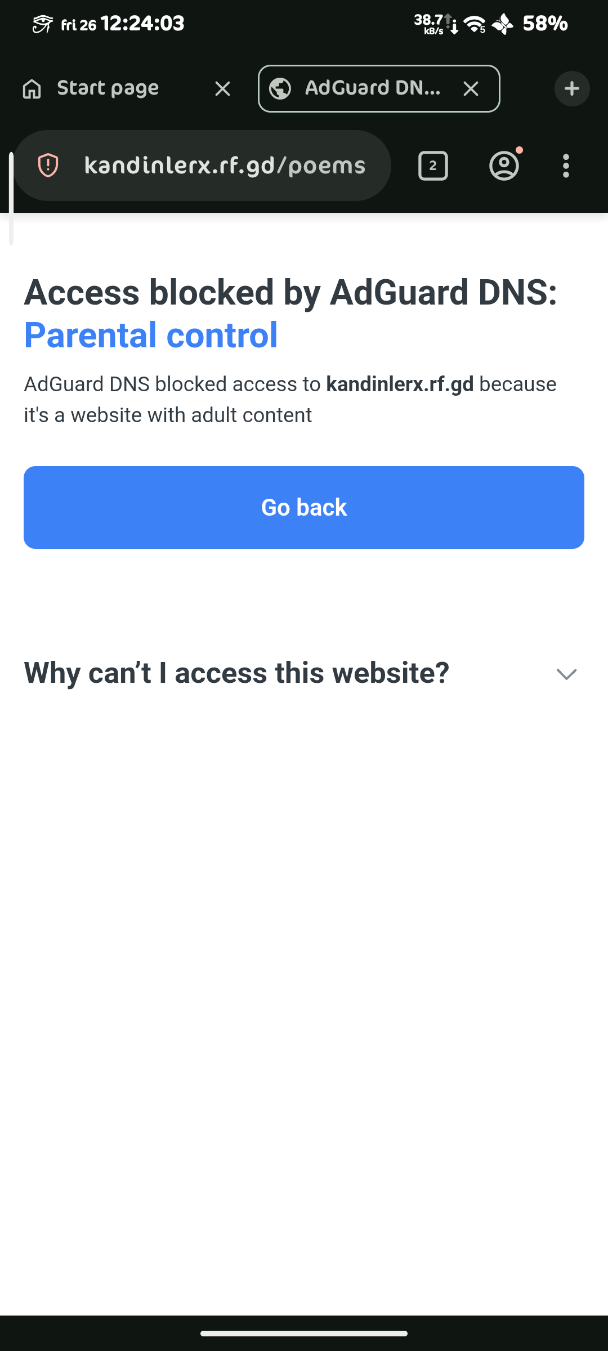Click the kandinlerx.rf.gd/poems address bar
608x1351 pixels.
point(225,166)
